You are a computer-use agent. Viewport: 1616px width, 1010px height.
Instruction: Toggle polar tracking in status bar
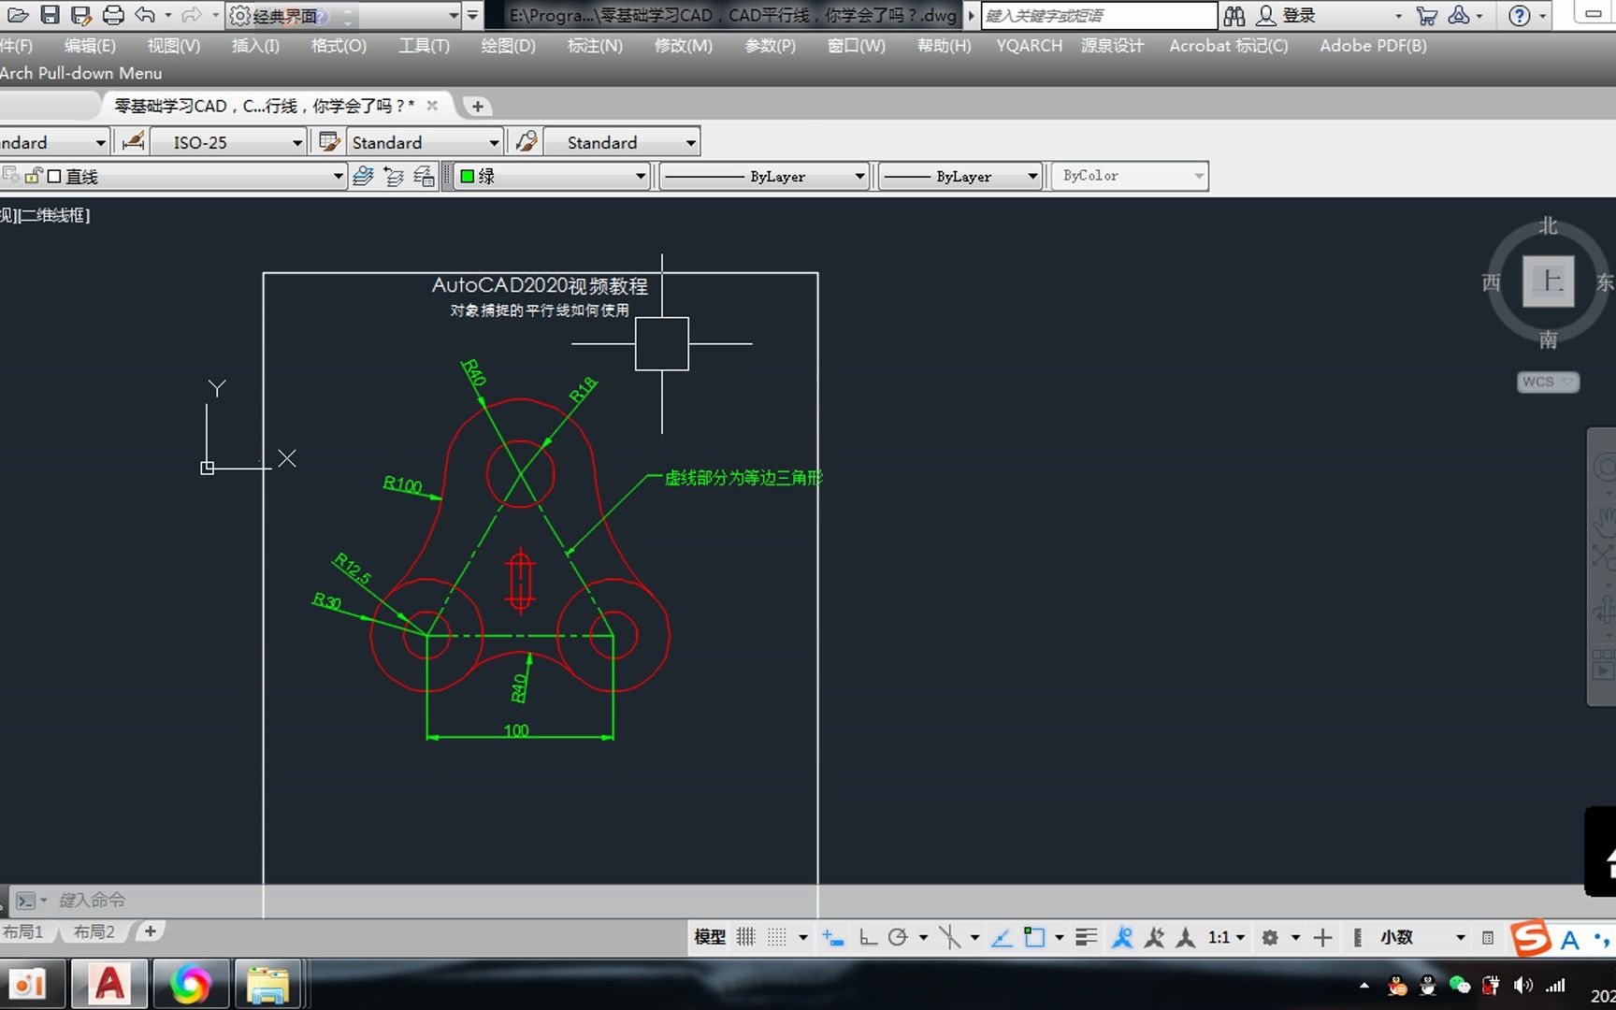(x=898, y=937)
